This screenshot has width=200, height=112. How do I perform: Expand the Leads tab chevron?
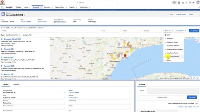pyautogui.click(x=30, y=7)
